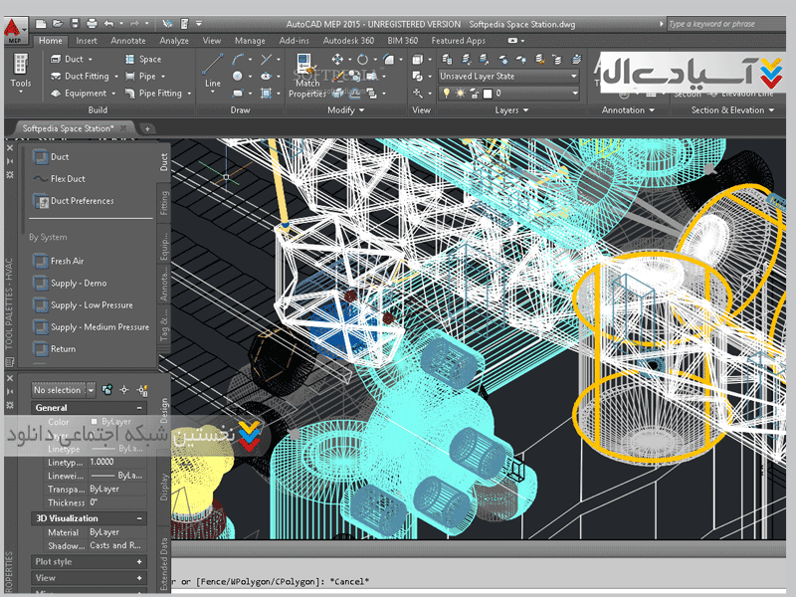Open the Unsaved Layer State dropdown
796x597 pixels.
tap(508, 77)
